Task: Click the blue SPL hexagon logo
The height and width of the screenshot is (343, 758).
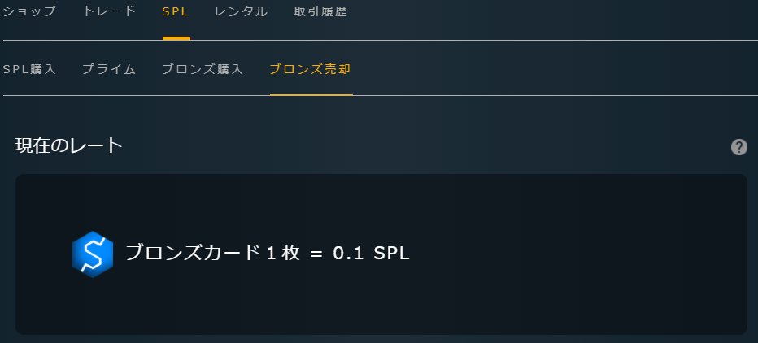Action: [x=93, y=254]
